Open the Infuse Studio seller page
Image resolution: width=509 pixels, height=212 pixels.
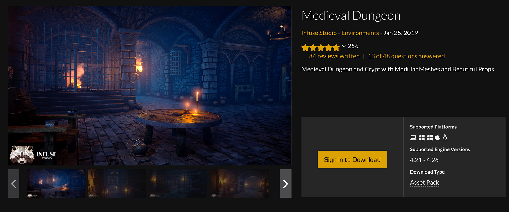coord(319,33)
